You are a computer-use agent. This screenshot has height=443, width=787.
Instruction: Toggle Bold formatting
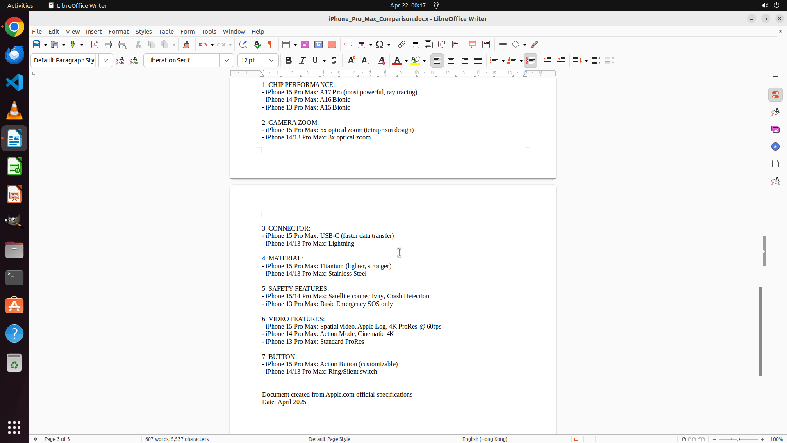[289, 60]
